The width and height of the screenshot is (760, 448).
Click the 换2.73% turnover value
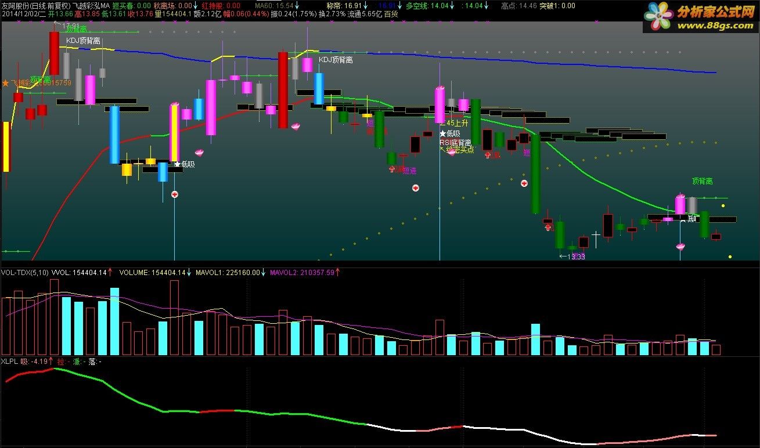[332, 13]
